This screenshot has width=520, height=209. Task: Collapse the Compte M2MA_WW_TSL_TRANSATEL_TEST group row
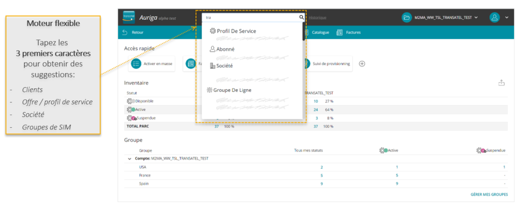[x=129, y=159]
